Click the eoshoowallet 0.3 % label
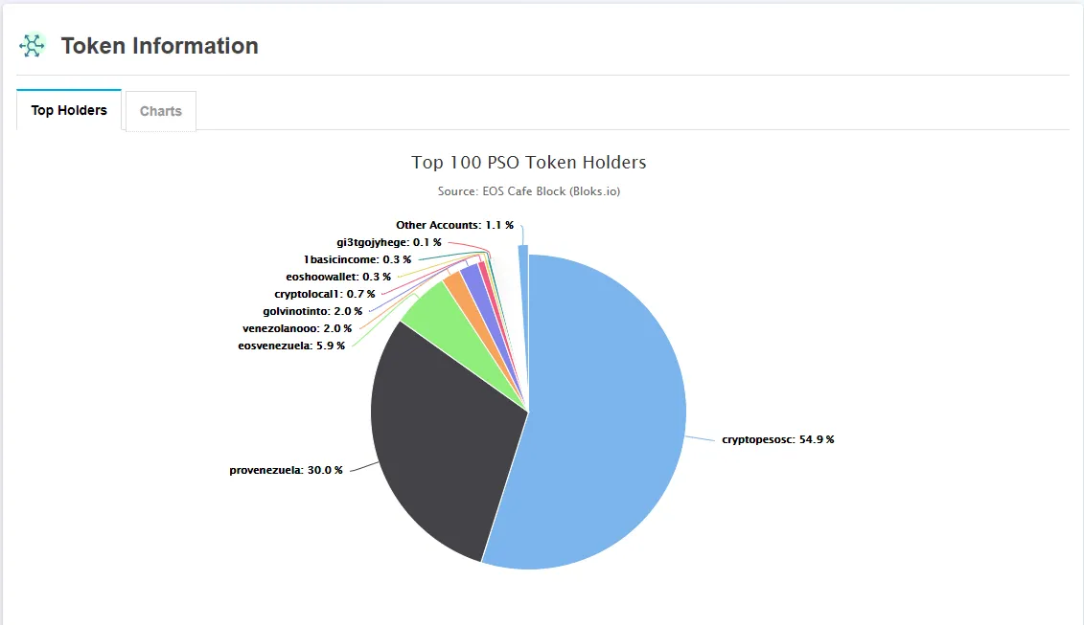 pyautogui.click(x=338, y=277)
